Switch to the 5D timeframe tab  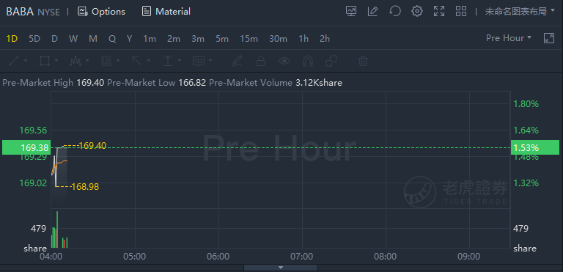click(34, 38)
